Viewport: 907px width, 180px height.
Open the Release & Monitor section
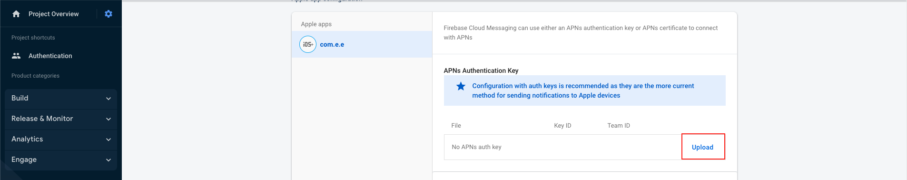tap(42, 119)
